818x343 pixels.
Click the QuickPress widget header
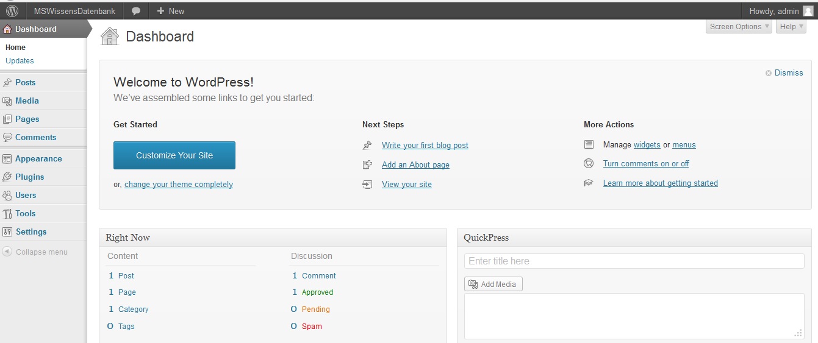click(x=634, y=238)
